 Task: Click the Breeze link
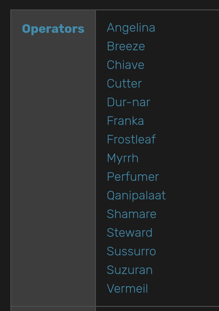pos(126,46)
